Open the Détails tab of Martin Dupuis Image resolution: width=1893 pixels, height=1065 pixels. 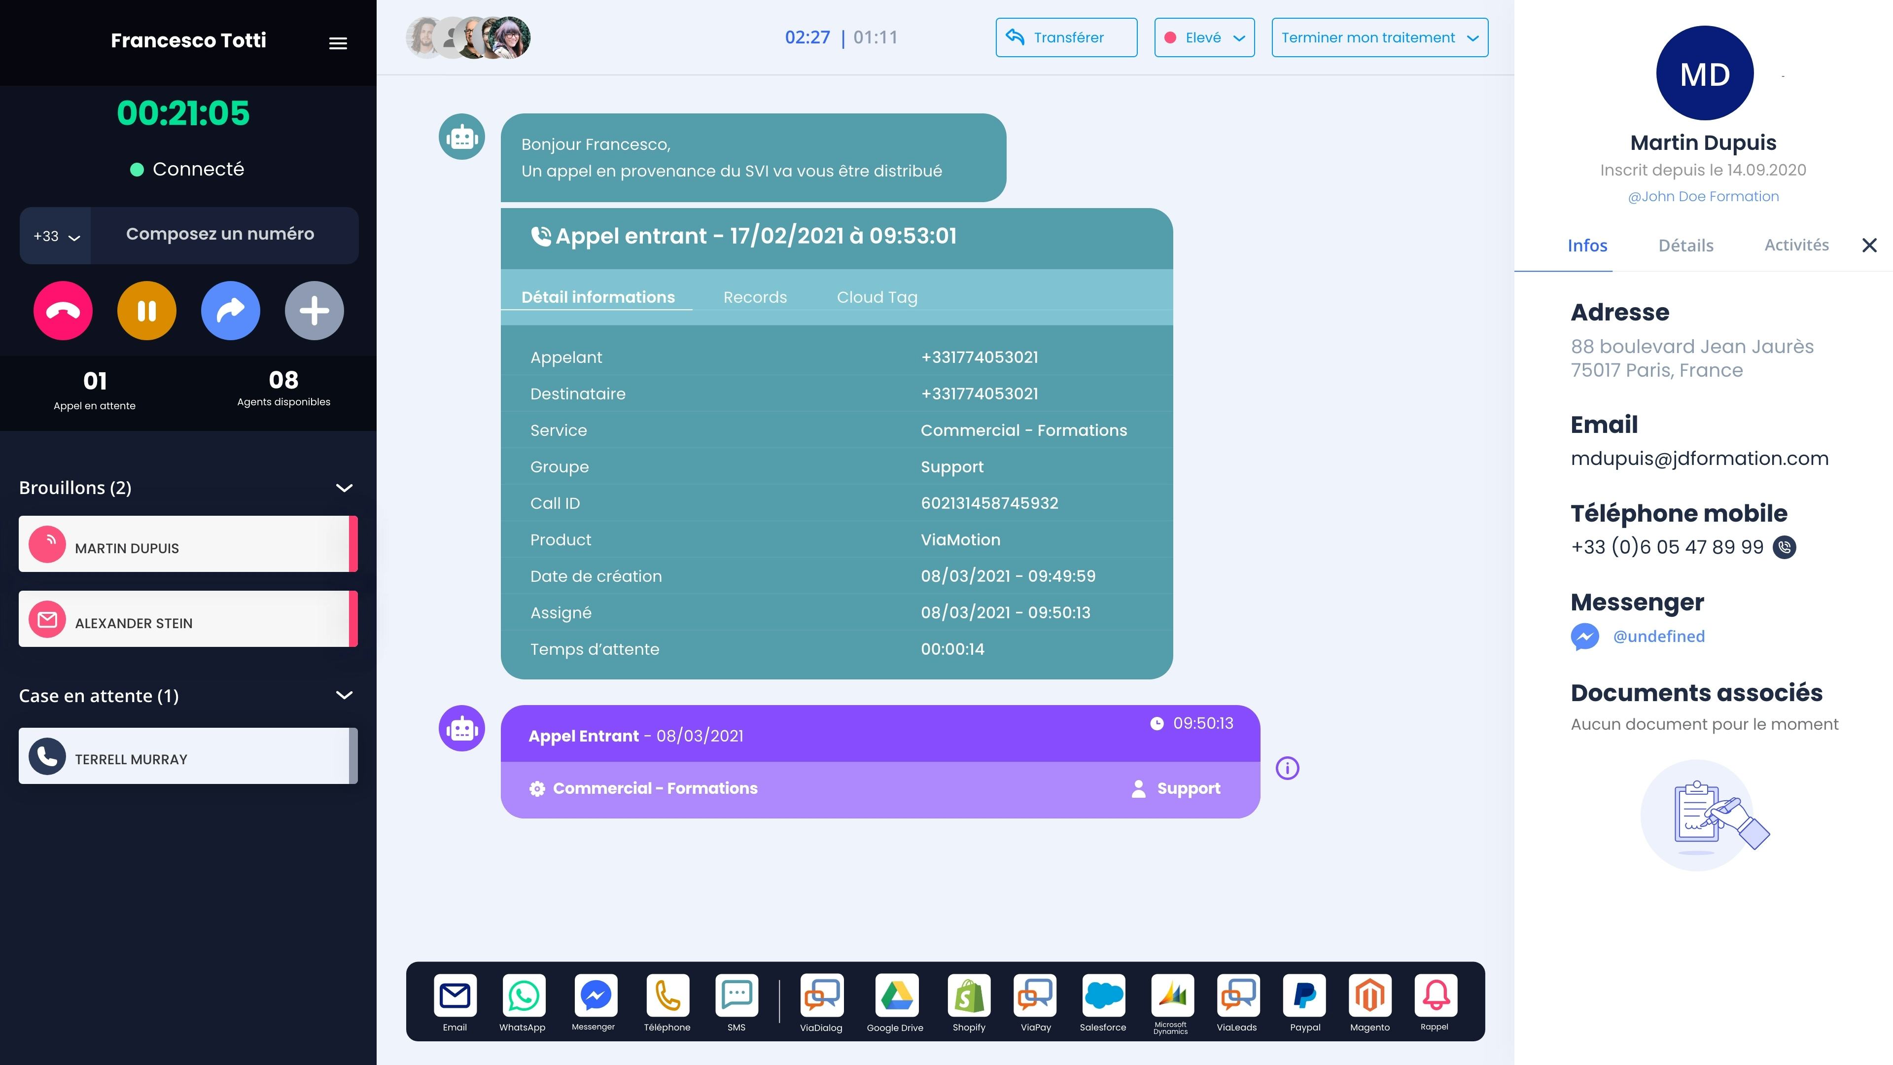point(1686,246)
